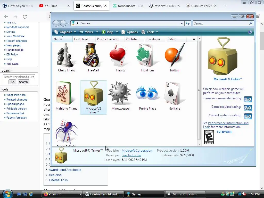Open the Control Panel taskbar button
The height and width of the screenshot is (198, 264).
[103, 194]
